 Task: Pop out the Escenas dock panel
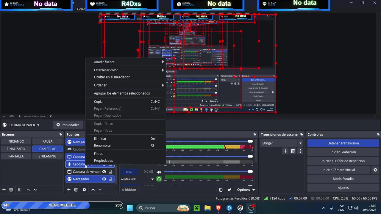[x=61, y=134]
